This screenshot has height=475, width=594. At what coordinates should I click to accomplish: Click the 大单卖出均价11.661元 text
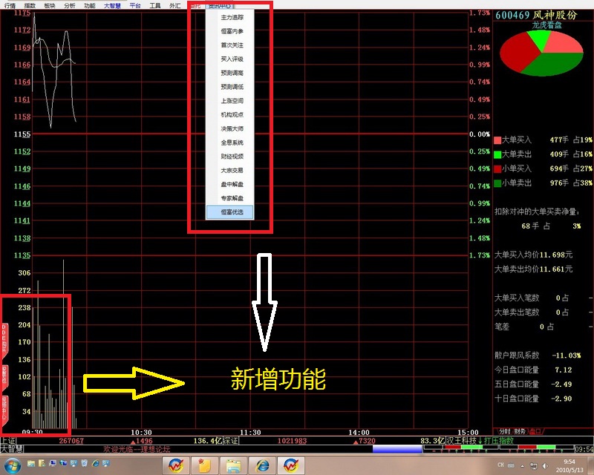coord(533,269)
